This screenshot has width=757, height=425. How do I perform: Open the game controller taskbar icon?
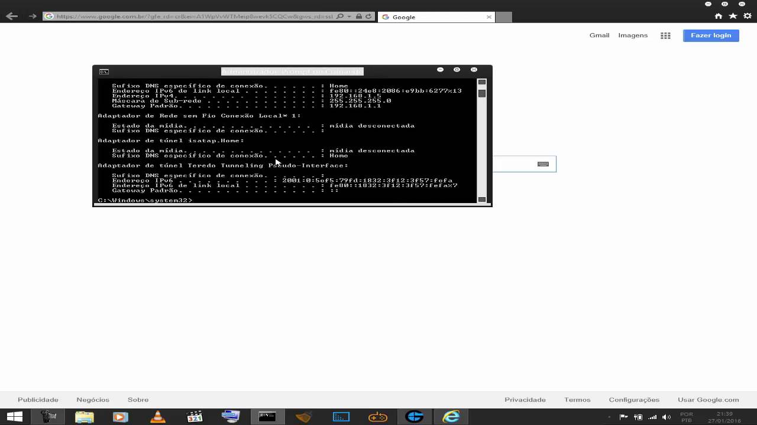click(x=378, y=417)
